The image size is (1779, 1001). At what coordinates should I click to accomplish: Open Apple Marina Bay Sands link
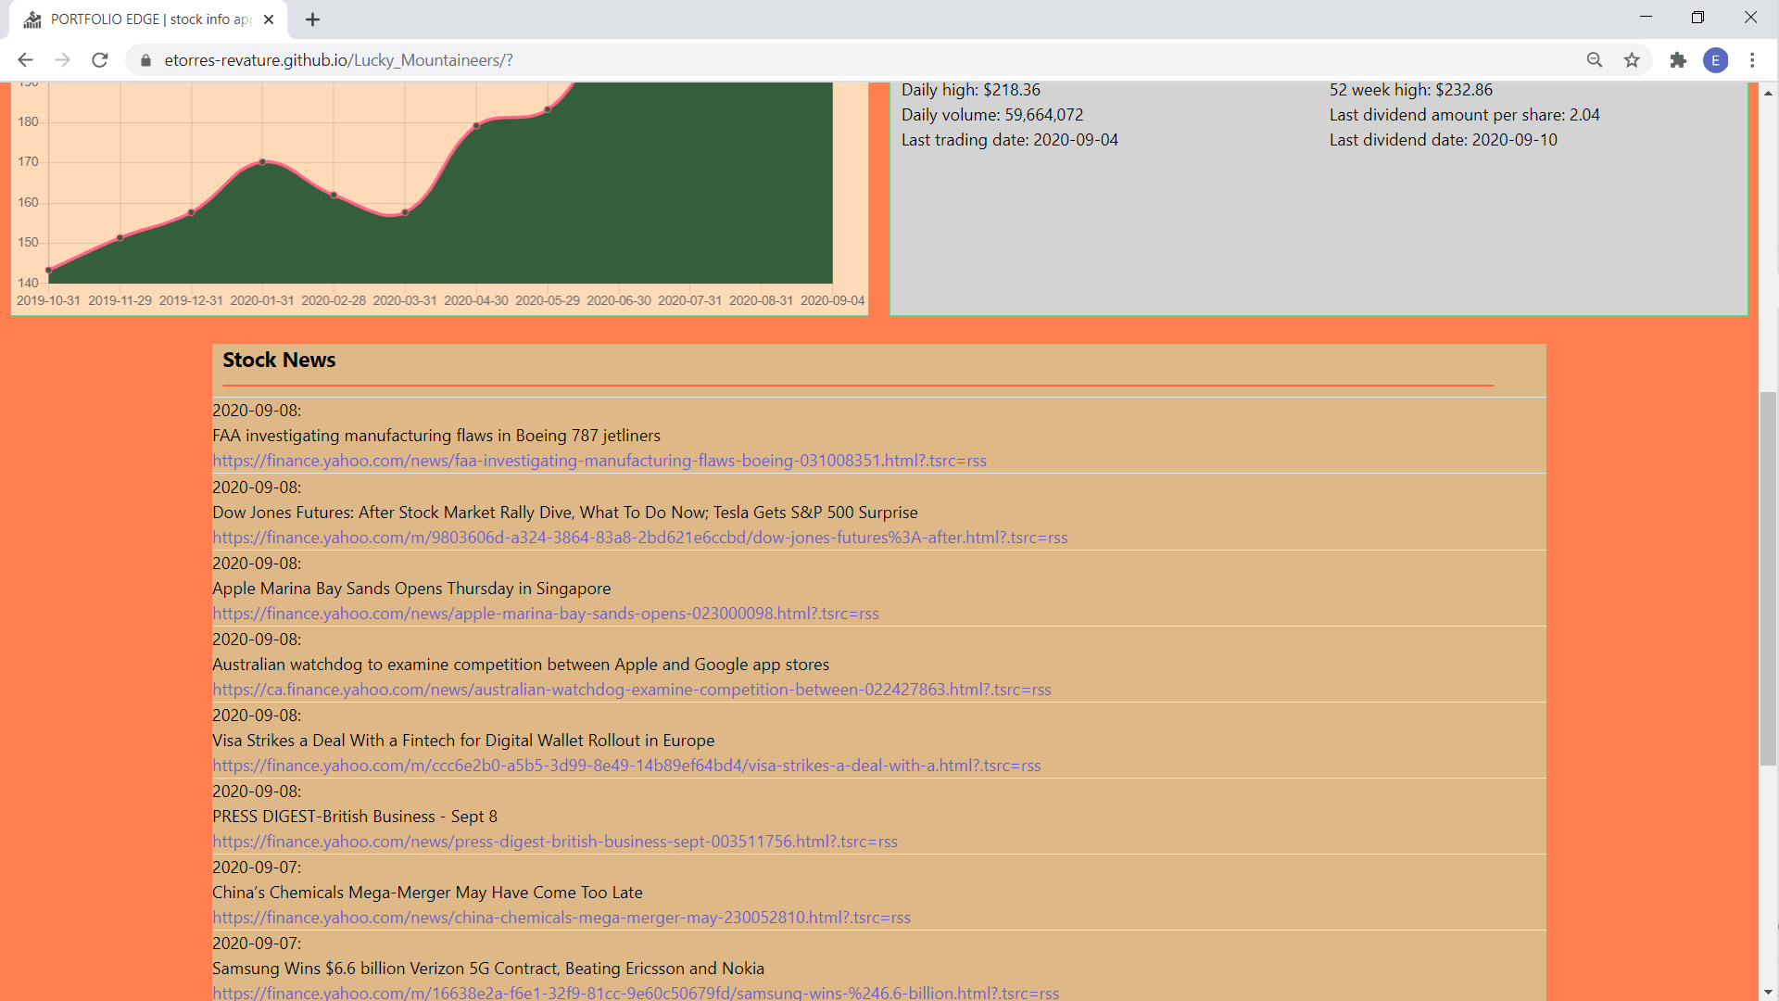(545, 614)
